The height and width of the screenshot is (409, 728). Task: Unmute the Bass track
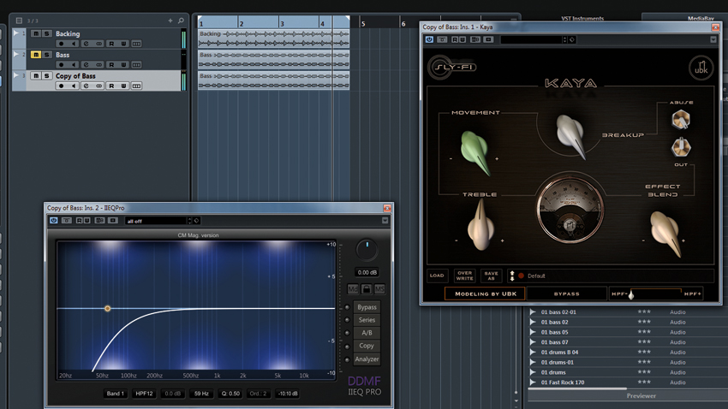coord(36,55)
